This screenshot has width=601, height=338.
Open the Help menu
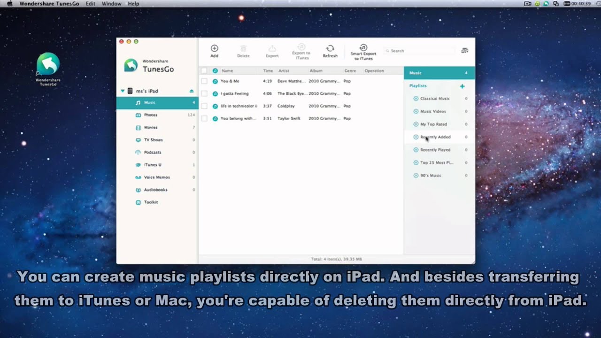(134, 4)
